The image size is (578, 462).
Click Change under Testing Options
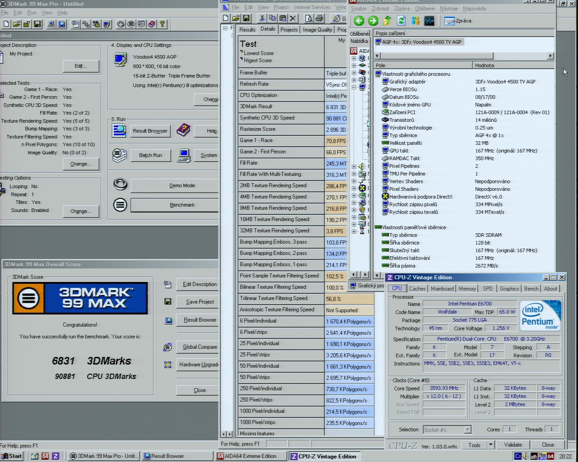tap(81, 211)
